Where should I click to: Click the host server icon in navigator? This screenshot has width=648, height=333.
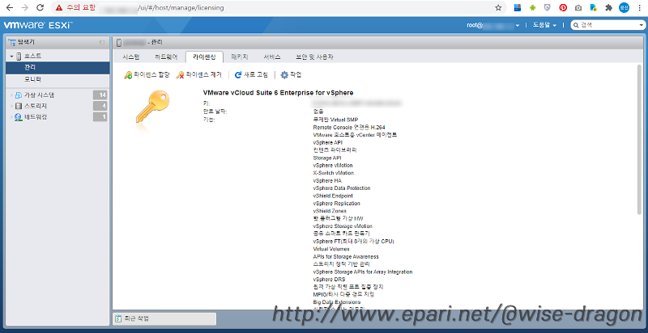(x=19, y=56)
